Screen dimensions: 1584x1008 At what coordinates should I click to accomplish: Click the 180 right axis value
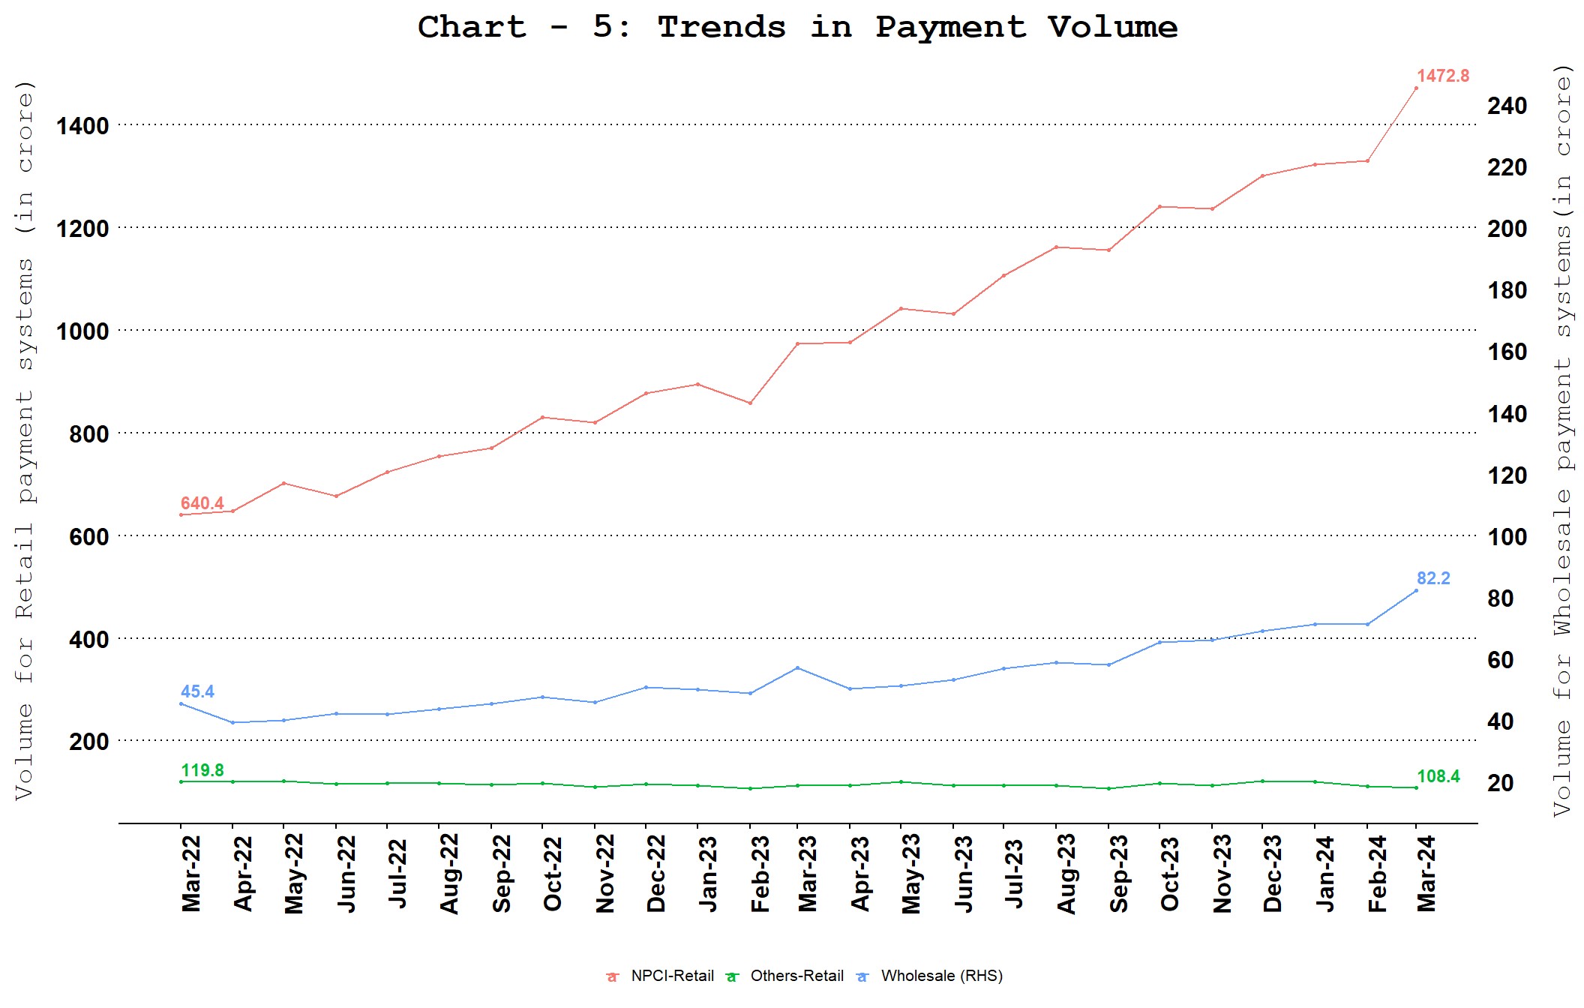tap(1507, 290)
